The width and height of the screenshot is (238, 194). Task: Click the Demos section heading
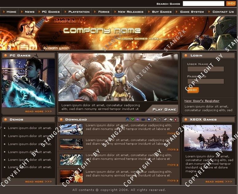tap(16, 119)
